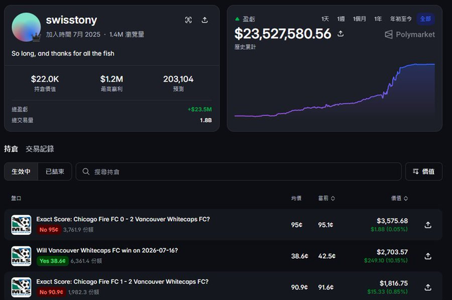Screen dimensions: 452x300
Task: Share the profit figure next to $23,527,580.56
Action: click(340, 34)
